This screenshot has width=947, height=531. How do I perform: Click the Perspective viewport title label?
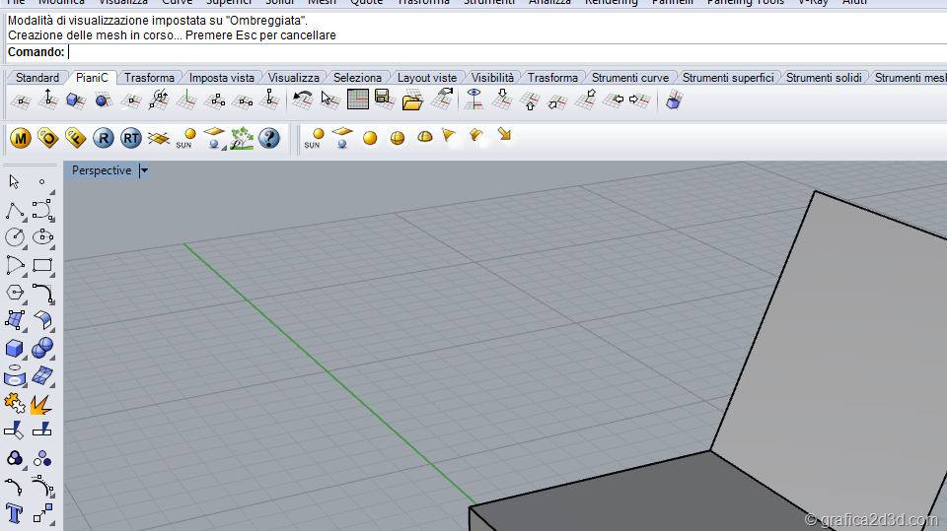pyautogui.click(x=102, y=171)
